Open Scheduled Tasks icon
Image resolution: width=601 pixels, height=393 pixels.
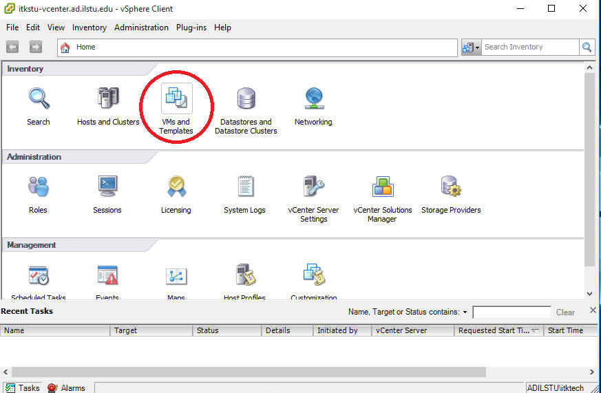click(x=39, y=275)
